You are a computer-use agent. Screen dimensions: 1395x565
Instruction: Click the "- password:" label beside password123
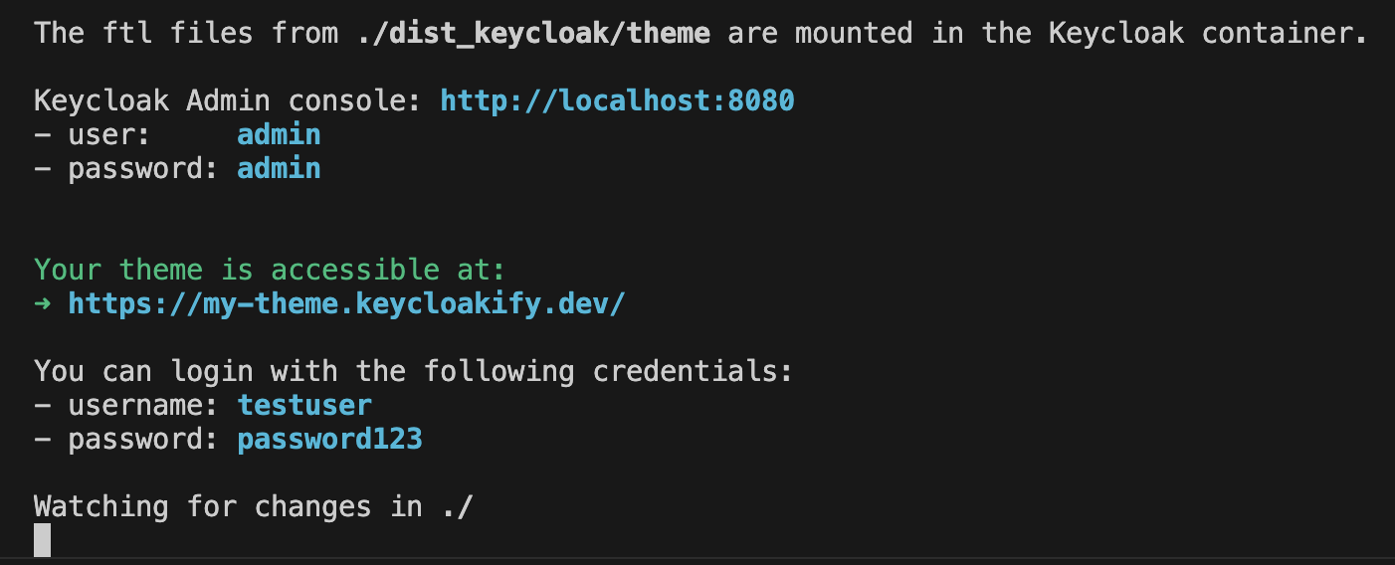click(x=126, y=439)
